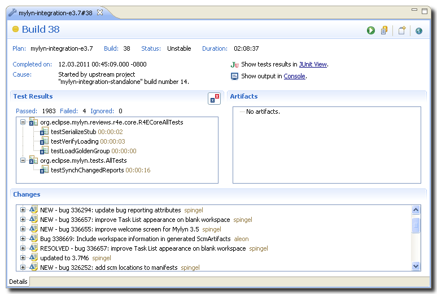
Task: Collapse the org.eclipse.mylyn.tests.AllTests node
Action: [x=23, y=161]
